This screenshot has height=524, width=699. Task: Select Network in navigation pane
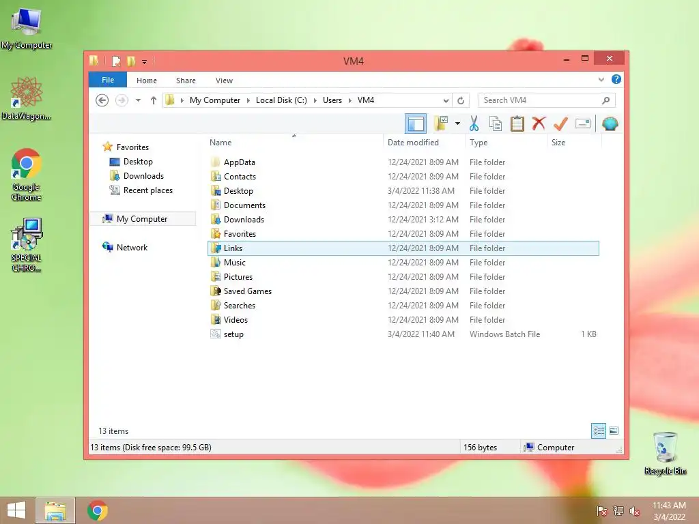tap(132, 247)
